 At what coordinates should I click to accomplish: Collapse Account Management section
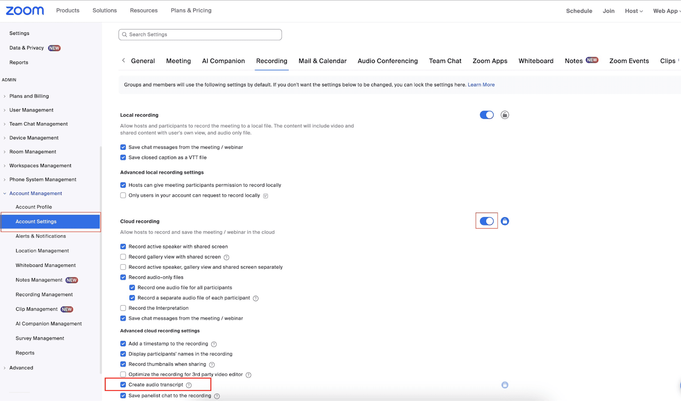coord(36,193)
